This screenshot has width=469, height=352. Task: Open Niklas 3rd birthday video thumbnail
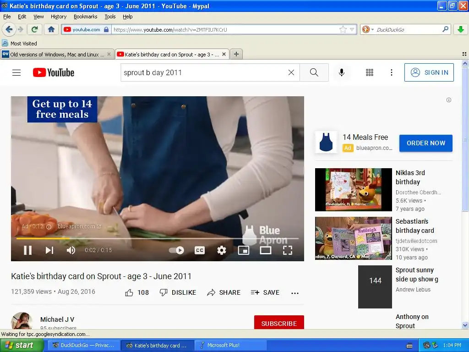353,189
